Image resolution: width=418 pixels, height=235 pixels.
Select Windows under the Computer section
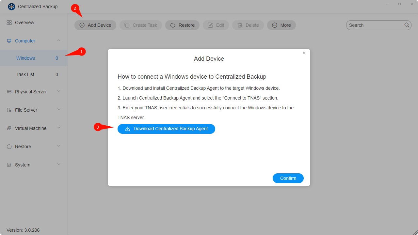click(x=25, y=58)
